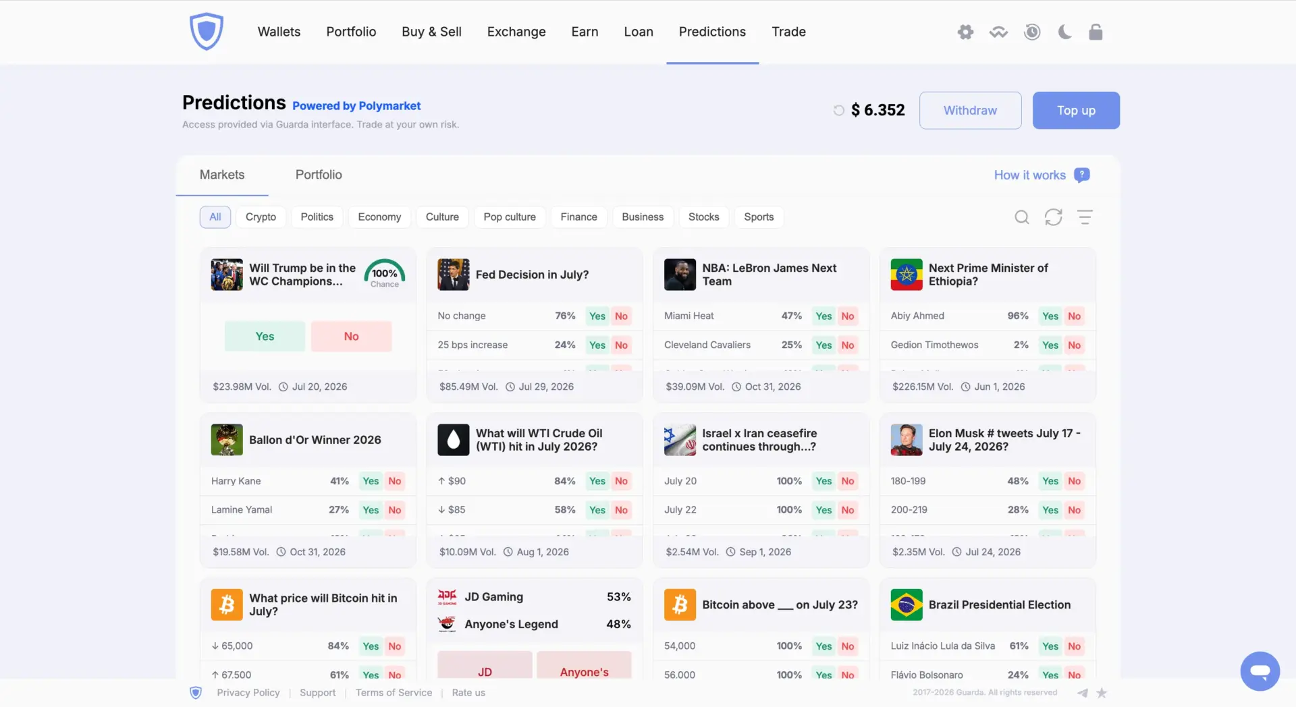The height and width of the screenshot is (707, 1296).
Task: Filter markets by Crypto
Action: pos(261,217)
